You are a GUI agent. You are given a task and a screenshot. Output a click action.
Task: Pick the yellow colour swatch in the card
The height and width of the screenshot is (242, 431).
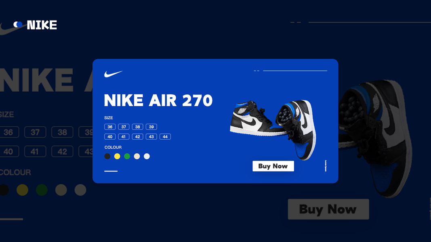coord(117,156)
